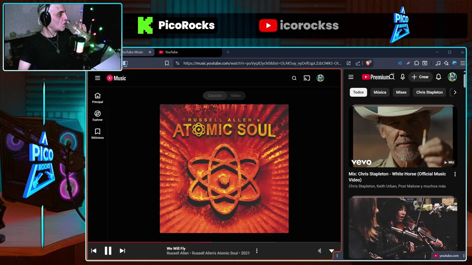The image size is (472, 265).
Task: Open YouTube notifications bell
Action: (x=438, y=77)
